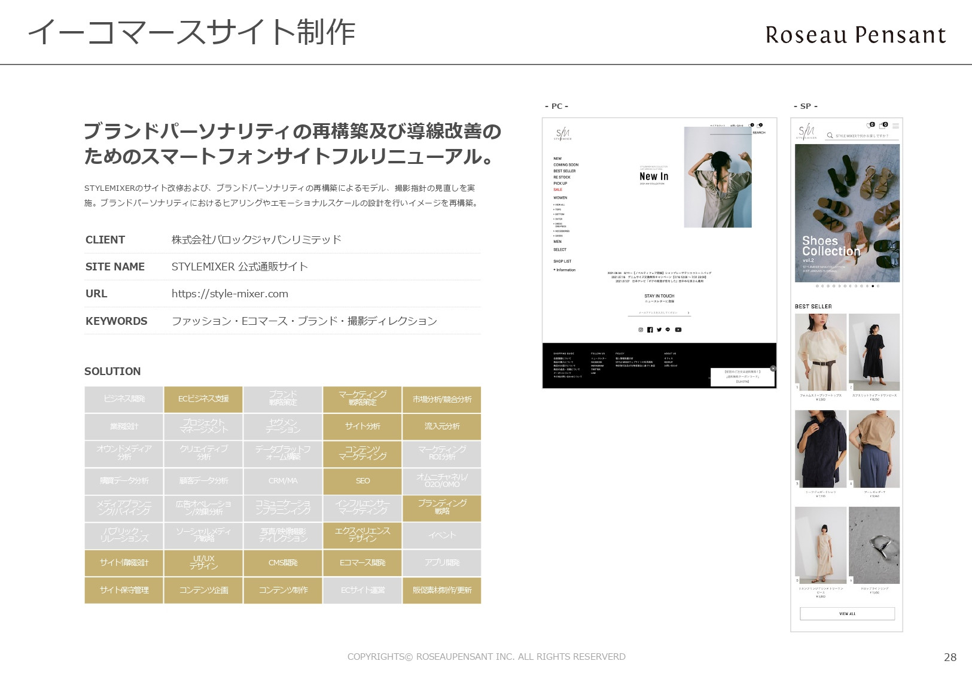Click the Facebook icon in the footer
The width and height of the screenshot is (972, 673).
[x=650, y=330]
